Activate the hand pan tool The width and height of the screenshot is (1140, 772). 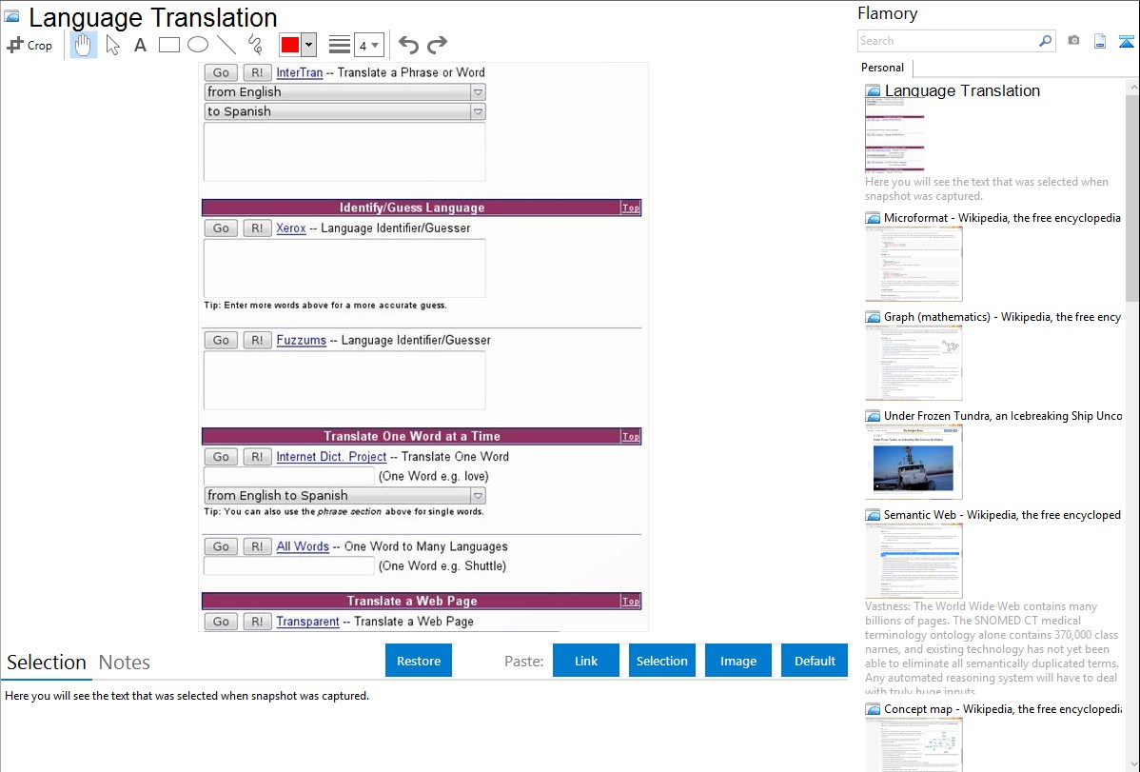tap(84, 45)
